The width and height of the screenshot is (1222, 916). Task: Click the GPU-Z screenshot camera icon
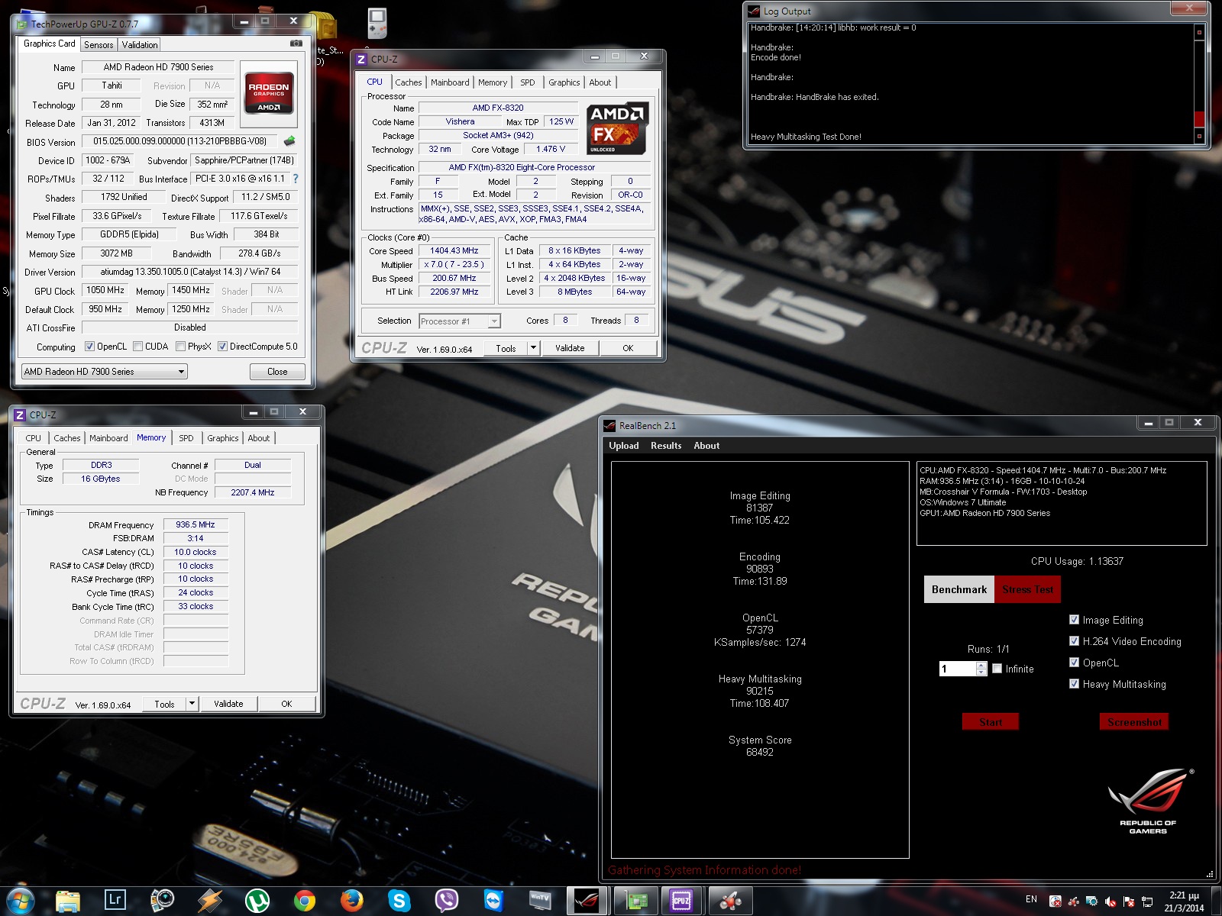tap(296, 44)
